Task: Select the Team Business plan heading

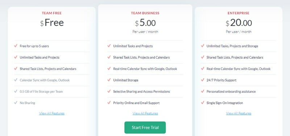Action: coord(145,13)
